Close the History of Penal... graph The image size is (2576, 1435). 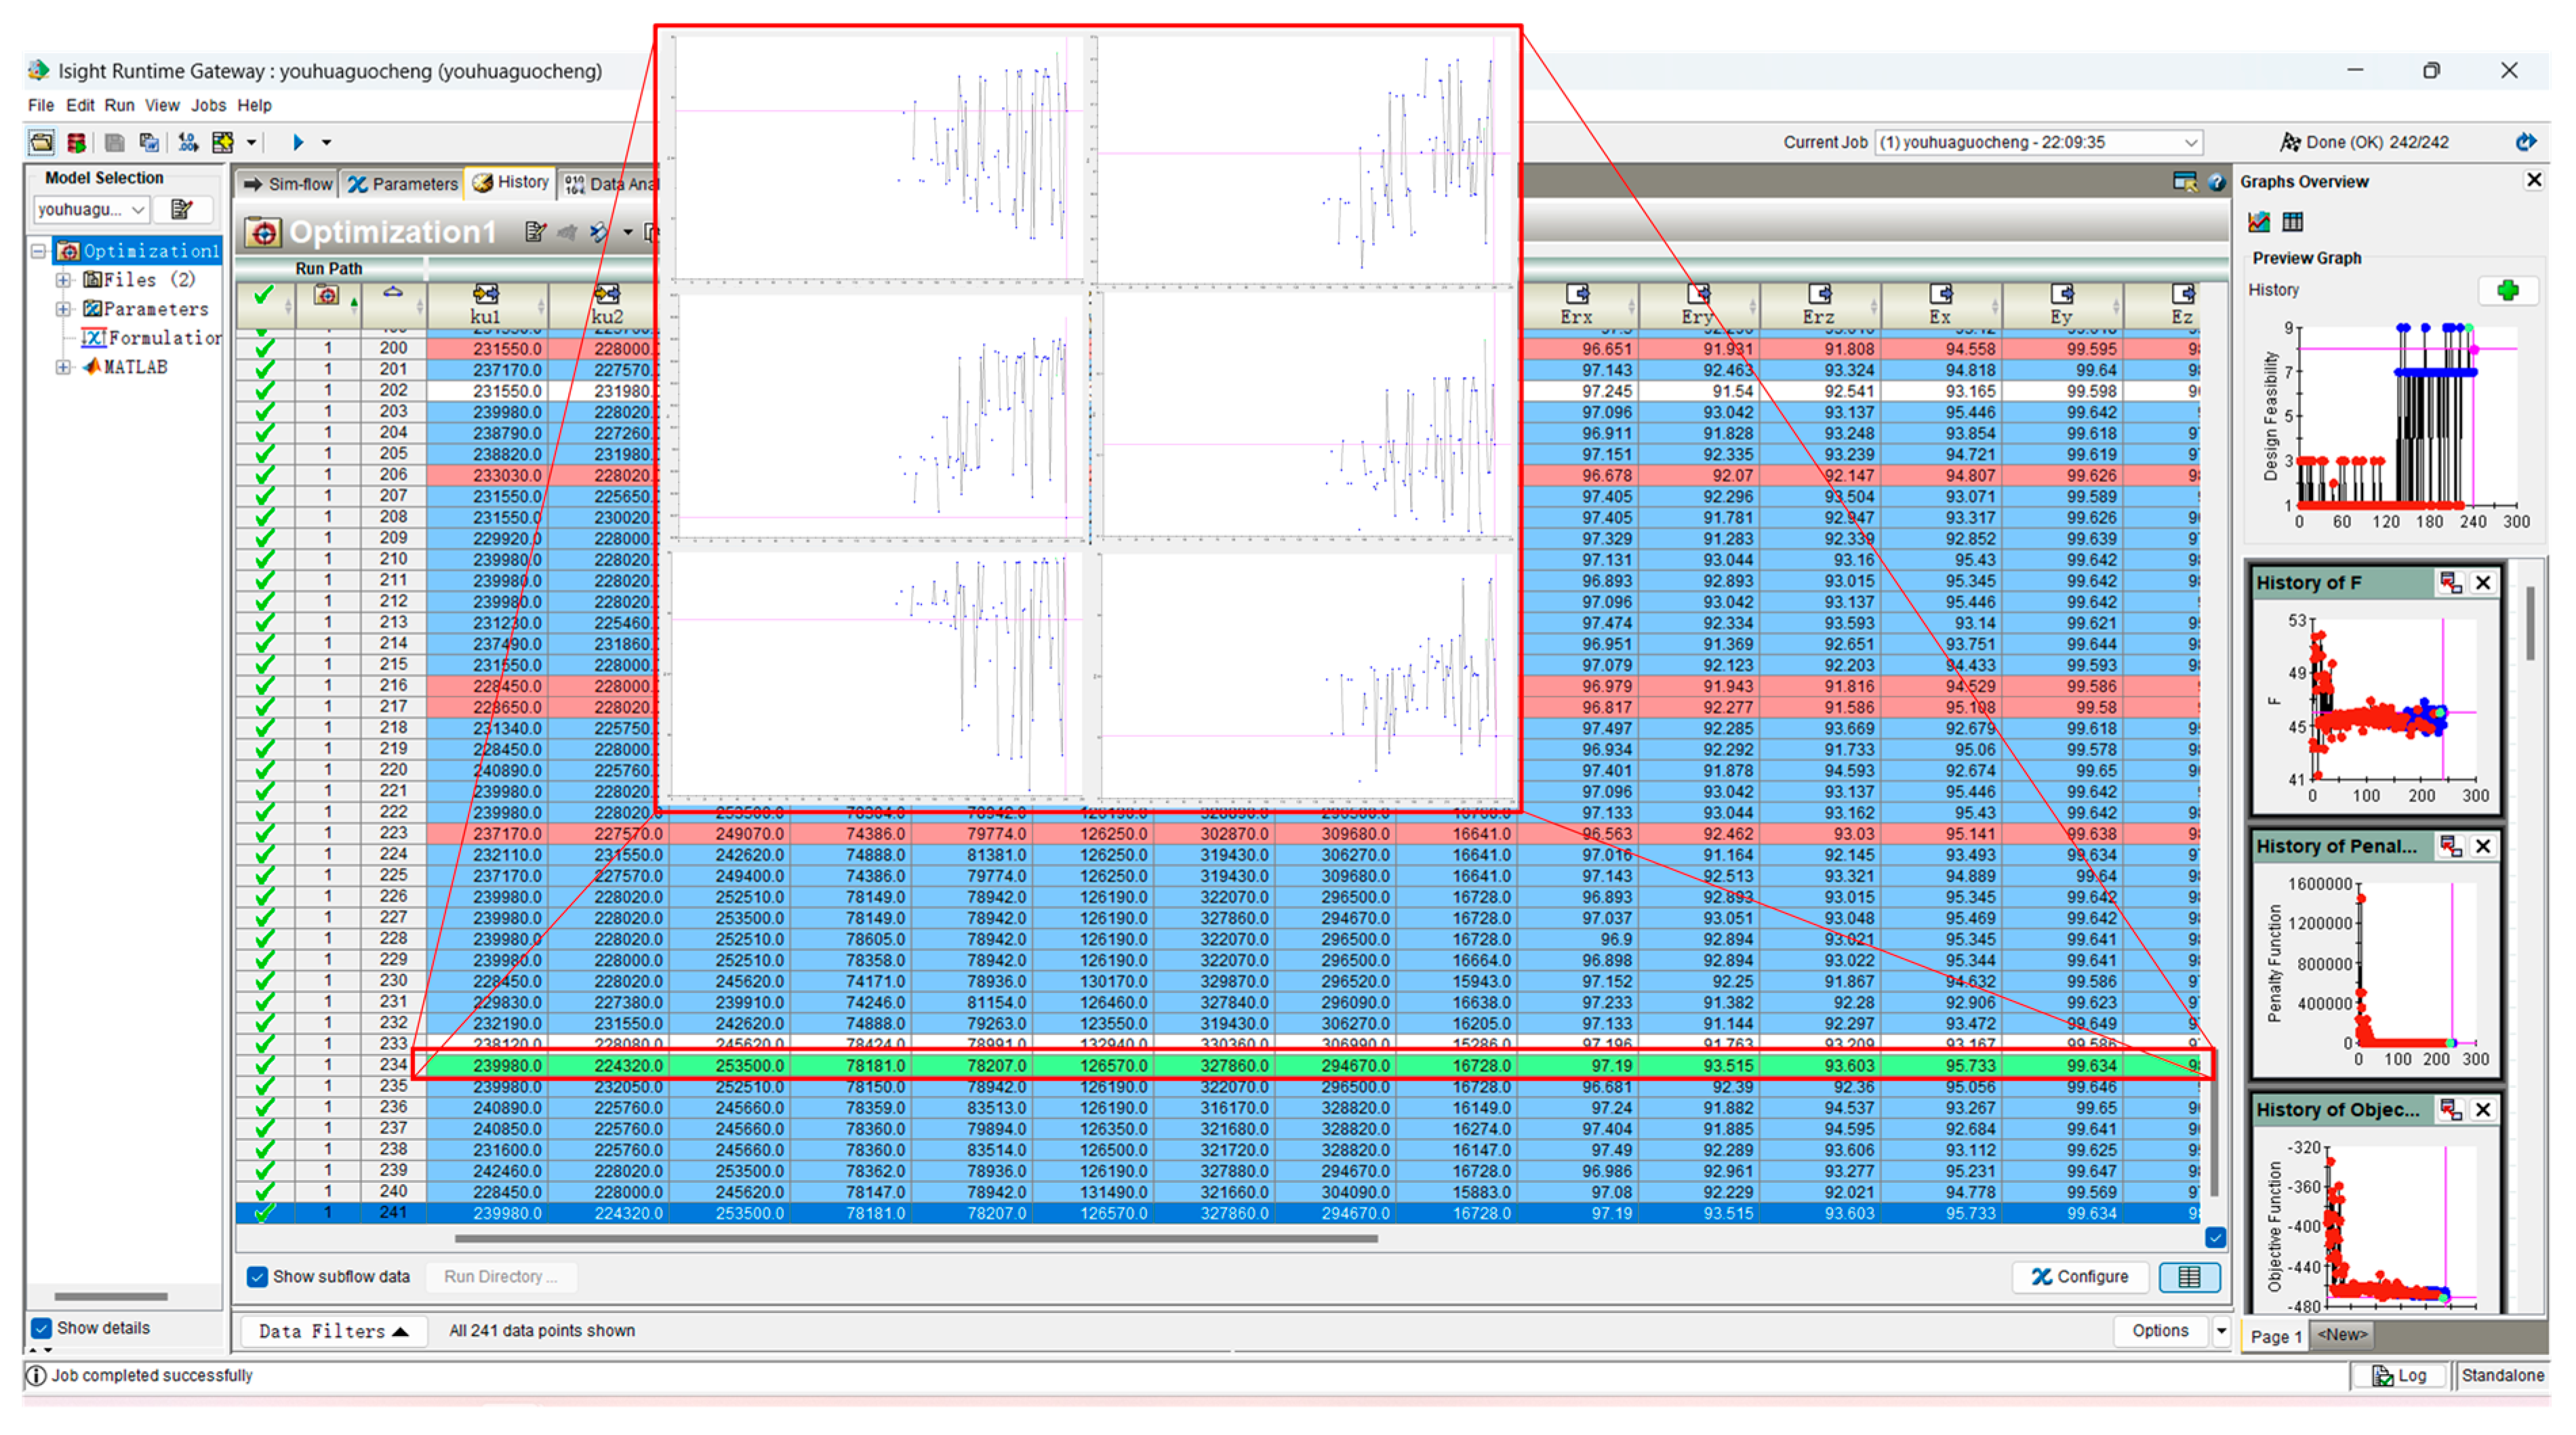[2483, 847]
